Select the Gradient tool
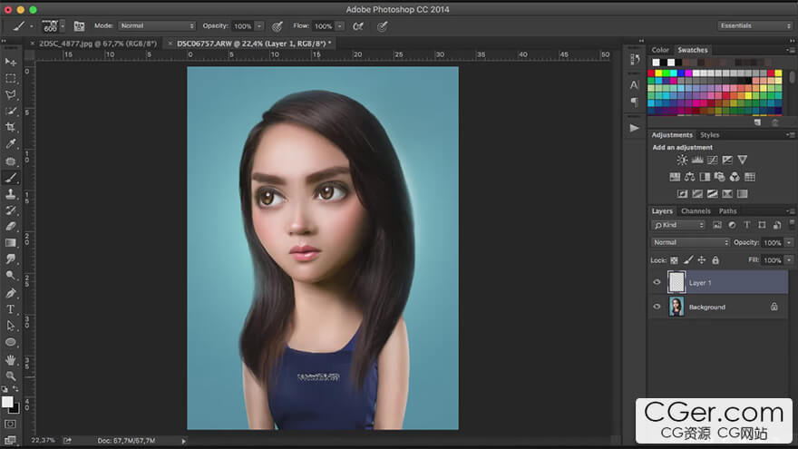The image size is (798, 449). pos(10,243)
